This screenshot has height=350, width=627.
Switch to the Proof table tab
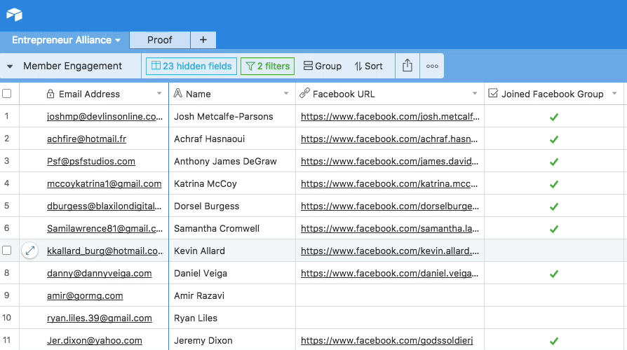[x=159, y=40]
